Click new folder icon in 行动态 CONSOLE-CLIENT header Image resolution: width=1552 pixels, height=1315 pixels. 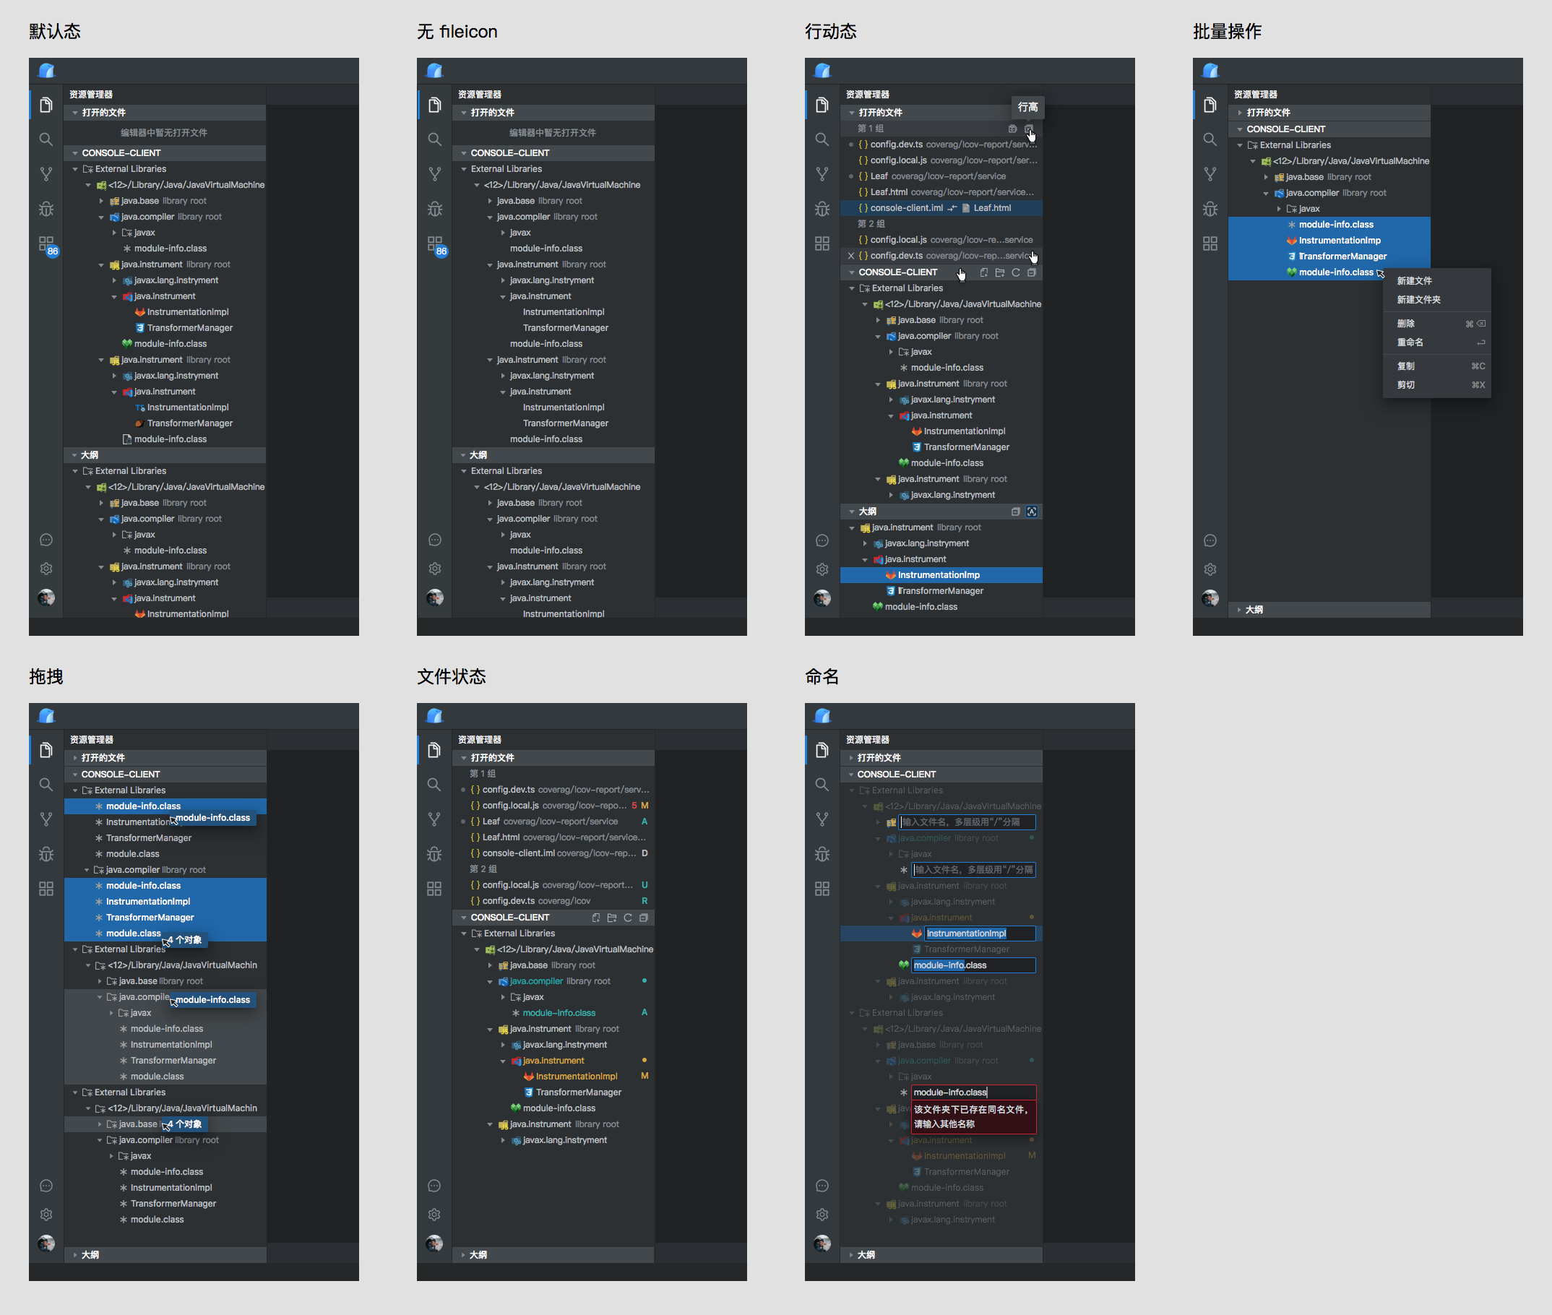1000,273
